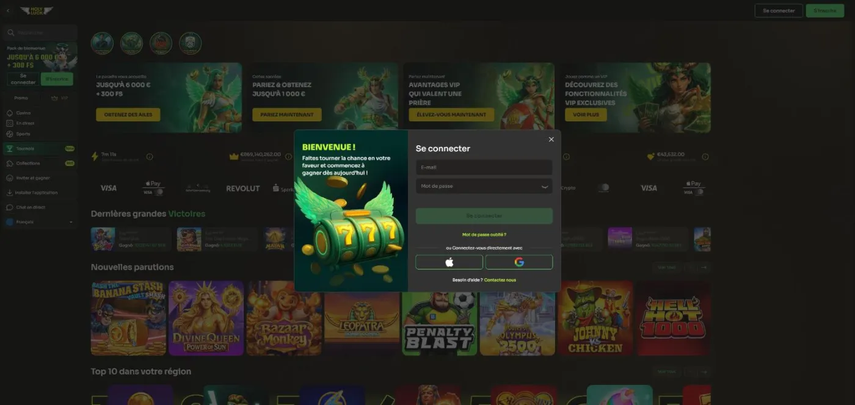Viewport: 855px width, 405px height.
Task: Open the Promo tab in sidebar
Action: [x=21, y=98]
